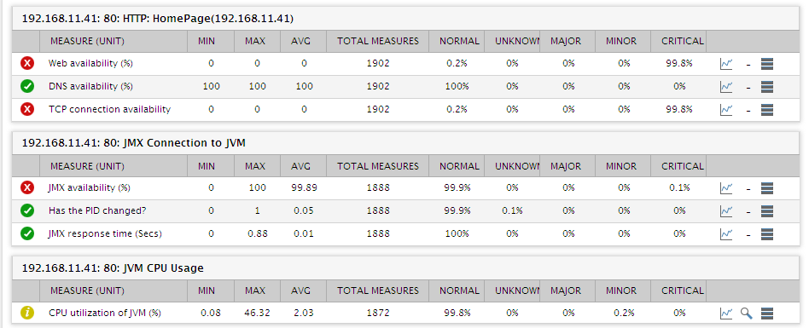Click list icon for CPU utilization of JVM
The width and height of the screenshot is (809, 328).
click(767, 313)
